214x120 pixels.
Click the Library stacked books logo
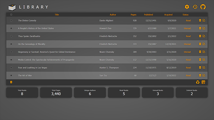tap(12, 7)
